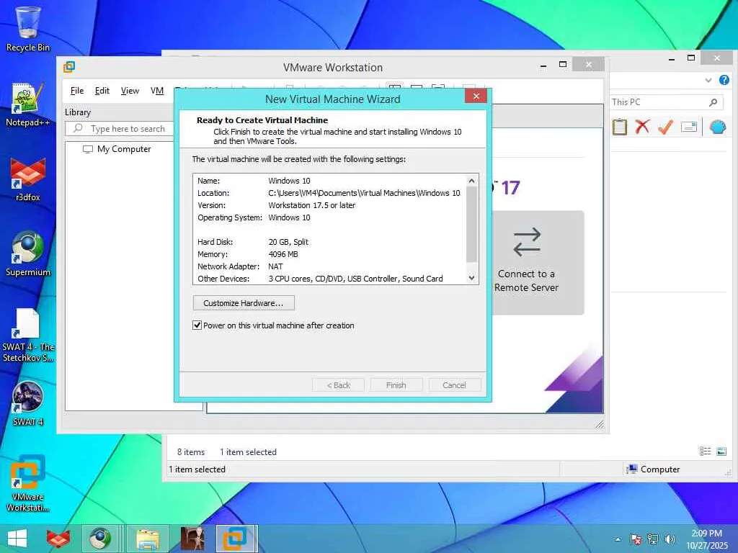
Task: Select the Notepad++ desktop shortcut
Action: pos(28,104)
